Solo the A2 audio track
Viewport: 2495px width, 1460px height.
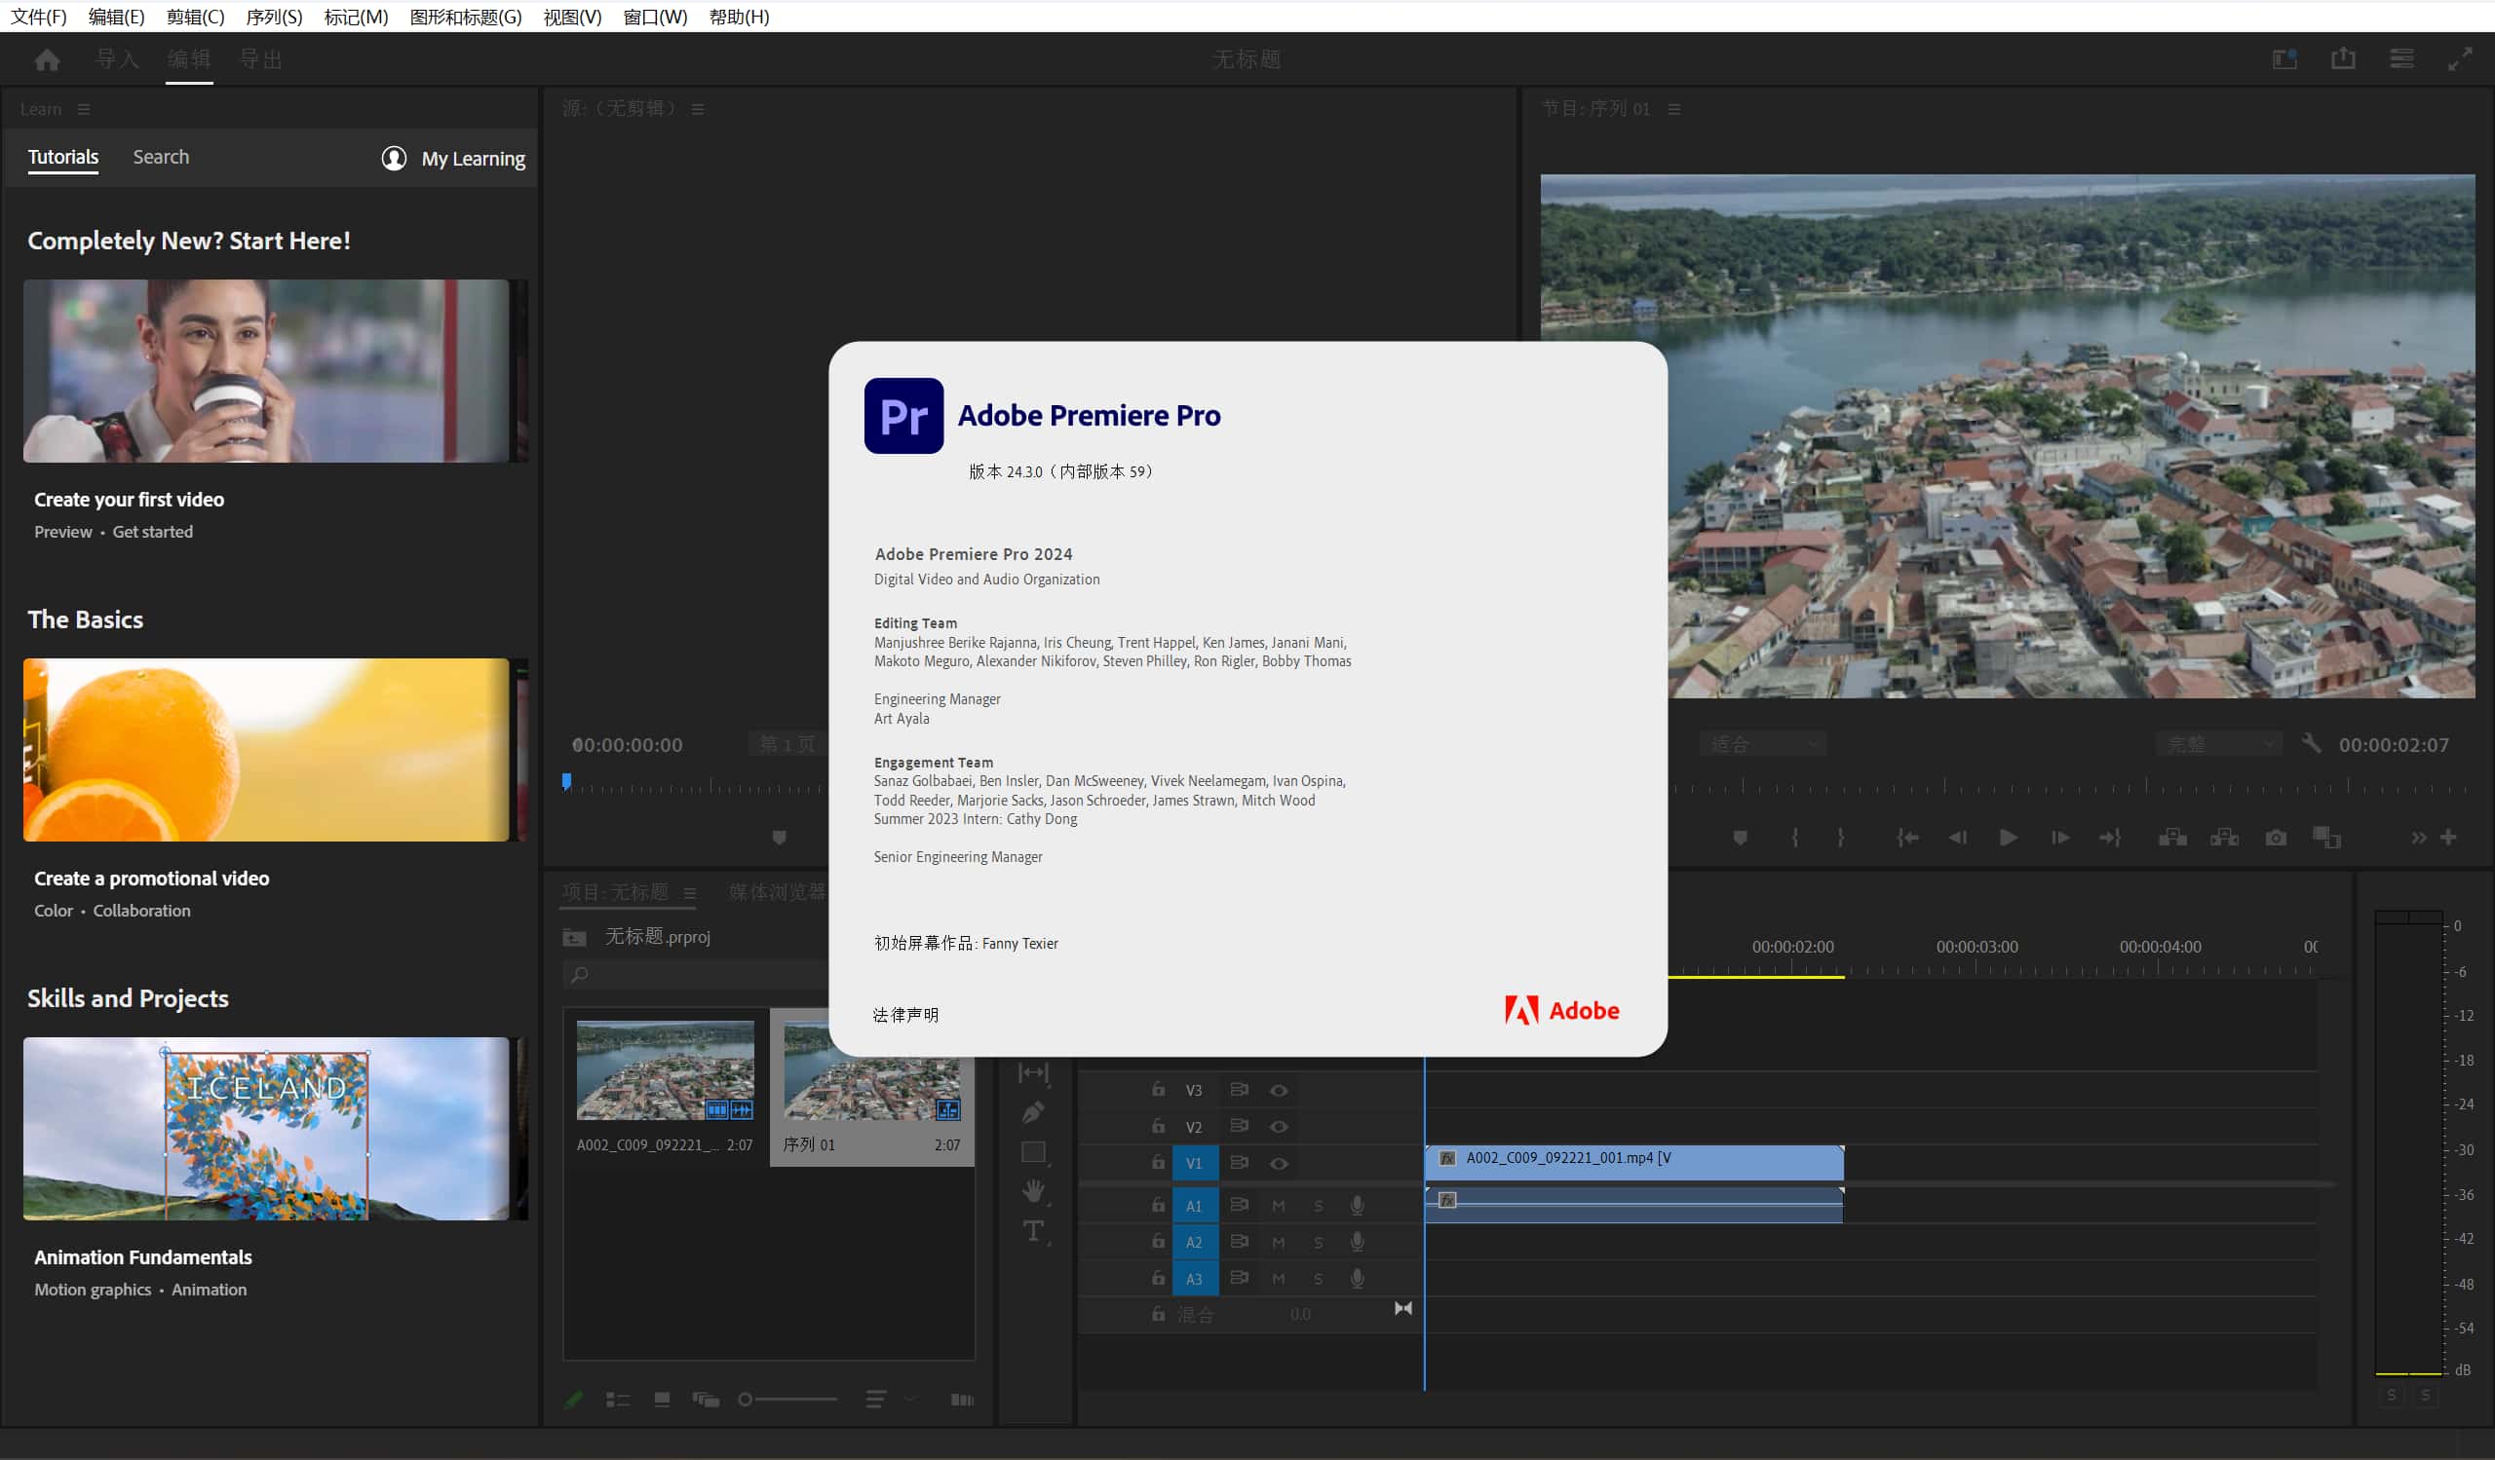(1318, 1242)
